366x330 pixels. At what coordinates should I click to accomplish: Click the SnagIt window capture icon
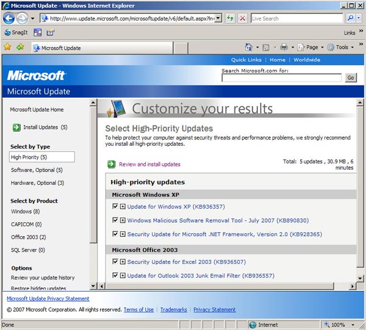click(x=37, y=32)
